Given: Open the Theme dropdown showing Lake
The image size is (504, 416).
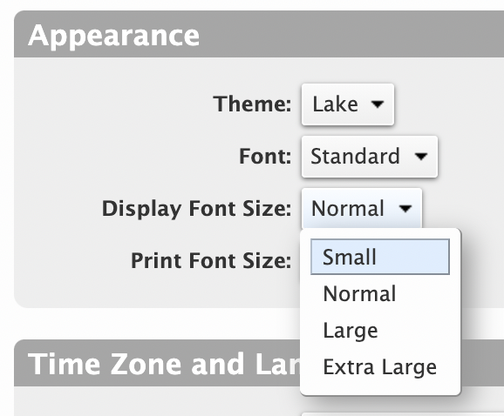Looking at the screenshot, I should (348, 104).
